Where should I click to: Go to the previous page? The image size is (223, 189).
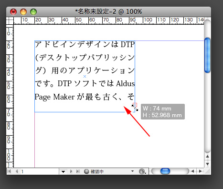[x=17, y=171]
